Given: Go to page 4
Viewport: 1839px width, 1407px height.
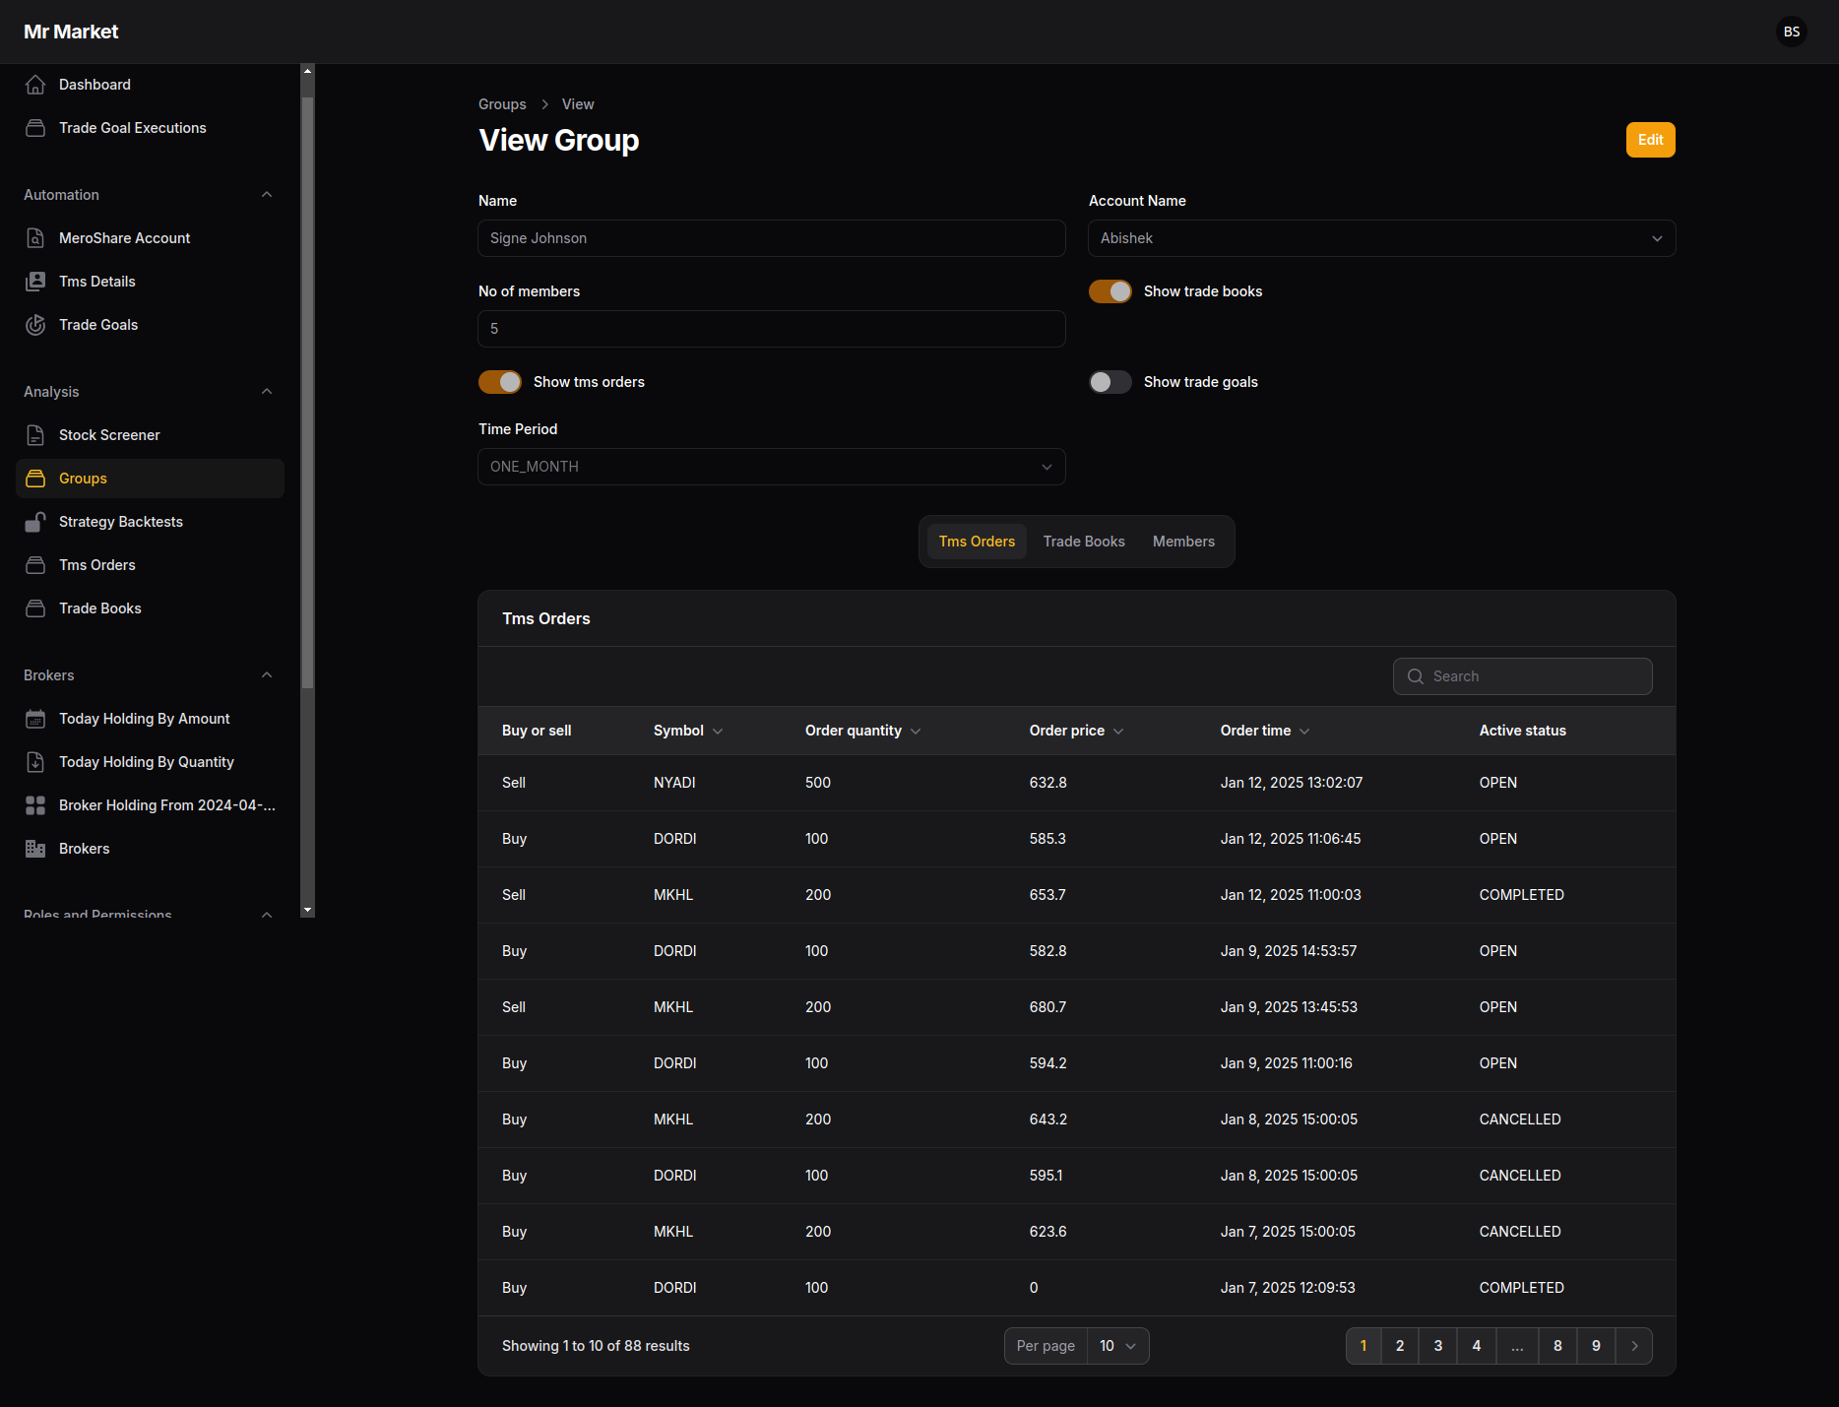Looking at the screenshot, I should [x=1477, y=1346].
